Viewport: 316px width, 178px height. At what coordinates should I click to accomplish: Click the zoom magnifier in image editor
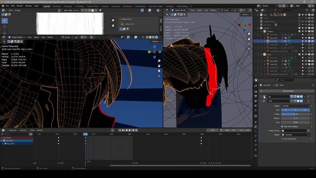click(x=113, y=20)
